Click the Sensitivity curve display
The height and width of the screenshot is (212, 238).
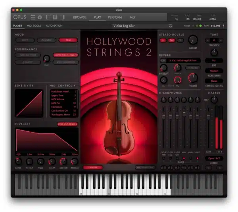29,103
